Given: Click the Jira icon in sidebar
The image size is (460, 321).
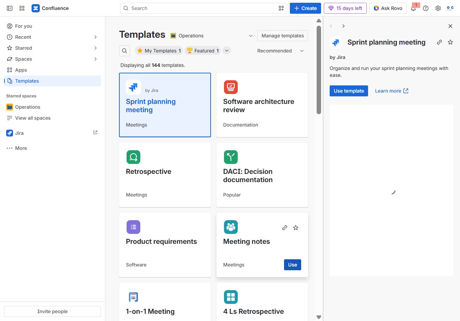Looking at the screenshot, I should click(x=10, y=133).
